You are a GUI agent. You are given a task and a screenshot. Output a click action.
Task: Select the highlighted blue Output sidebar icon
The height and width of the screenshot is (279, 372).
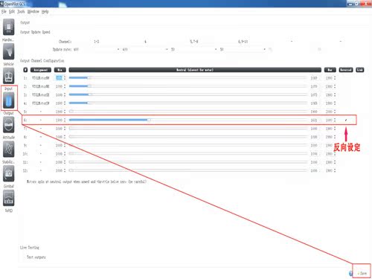(9, 100)
